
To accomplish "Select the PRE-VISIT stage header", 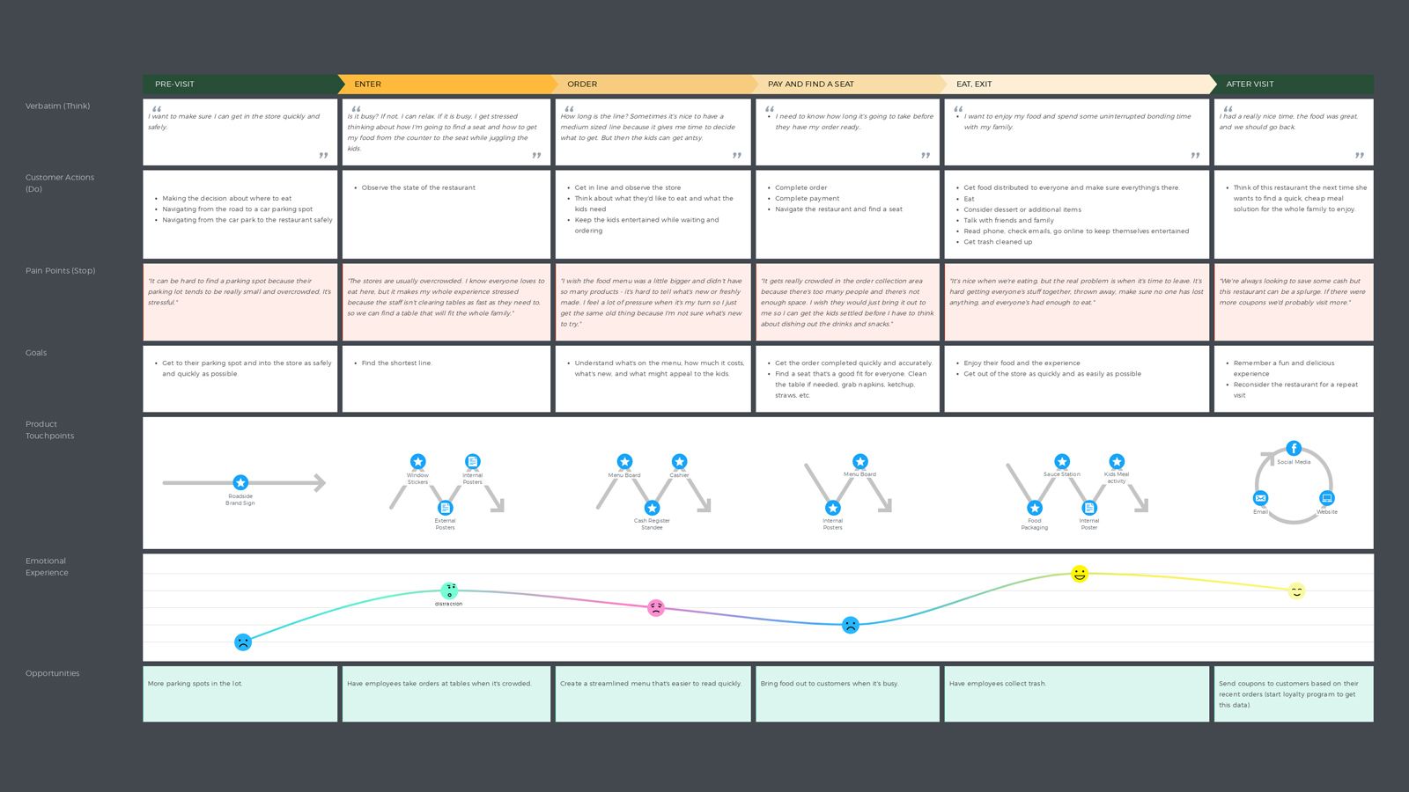I will [x=240, y=84].
